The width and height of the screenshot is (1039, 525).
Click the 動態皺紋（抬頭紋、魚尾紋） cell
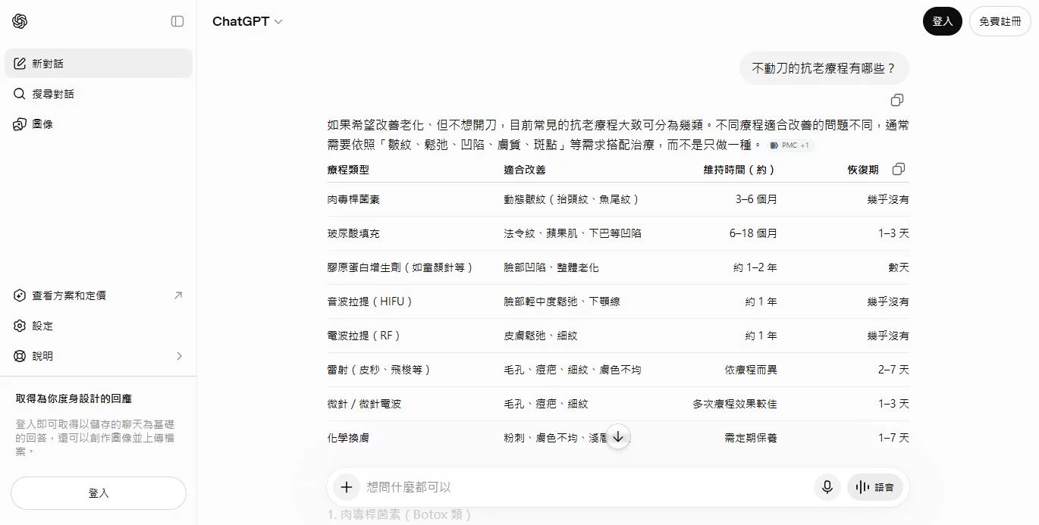pyautogui.click(x=573, y=199)
